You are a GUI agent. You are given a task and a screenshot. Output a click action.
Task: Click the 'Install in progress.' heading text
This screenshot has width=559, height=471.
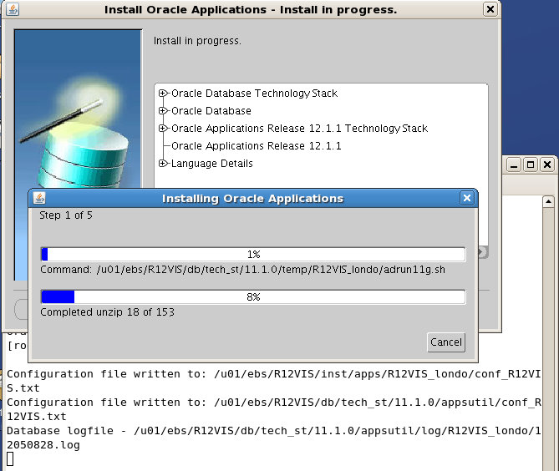tap(197, 41)
